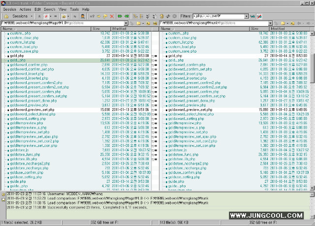
Task: Click the Select All checkmark icon
Action: 148,16
